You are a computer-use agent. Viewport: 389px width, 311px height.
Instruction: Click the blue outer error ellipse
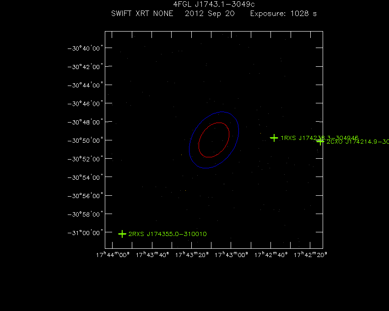[214, 140]
